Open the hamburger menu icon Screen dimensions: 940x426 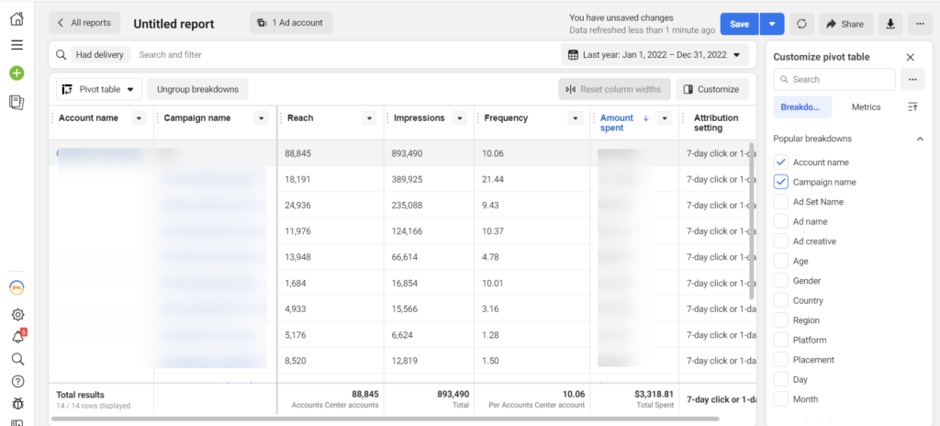pyautogui.click(x=17, y=45)
